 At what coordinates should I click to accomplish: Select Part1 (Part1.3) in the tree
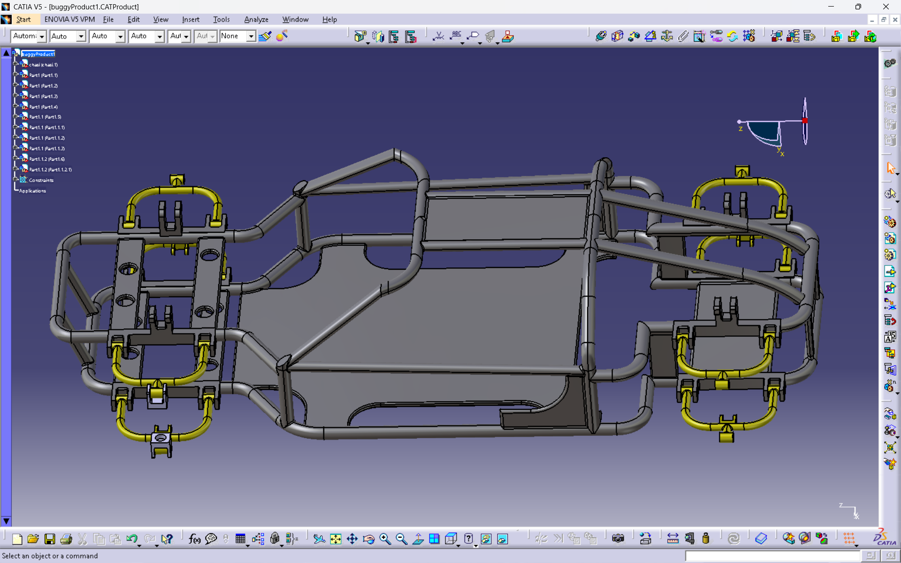[x=44, y=96]
